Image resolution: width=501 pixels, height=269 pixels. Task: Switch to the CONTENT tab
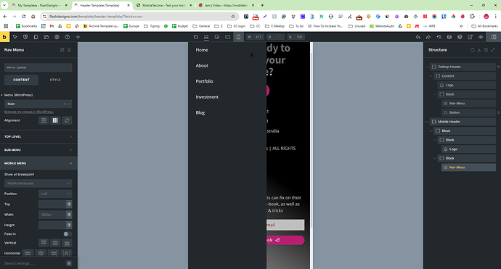[x=21, y=80]
